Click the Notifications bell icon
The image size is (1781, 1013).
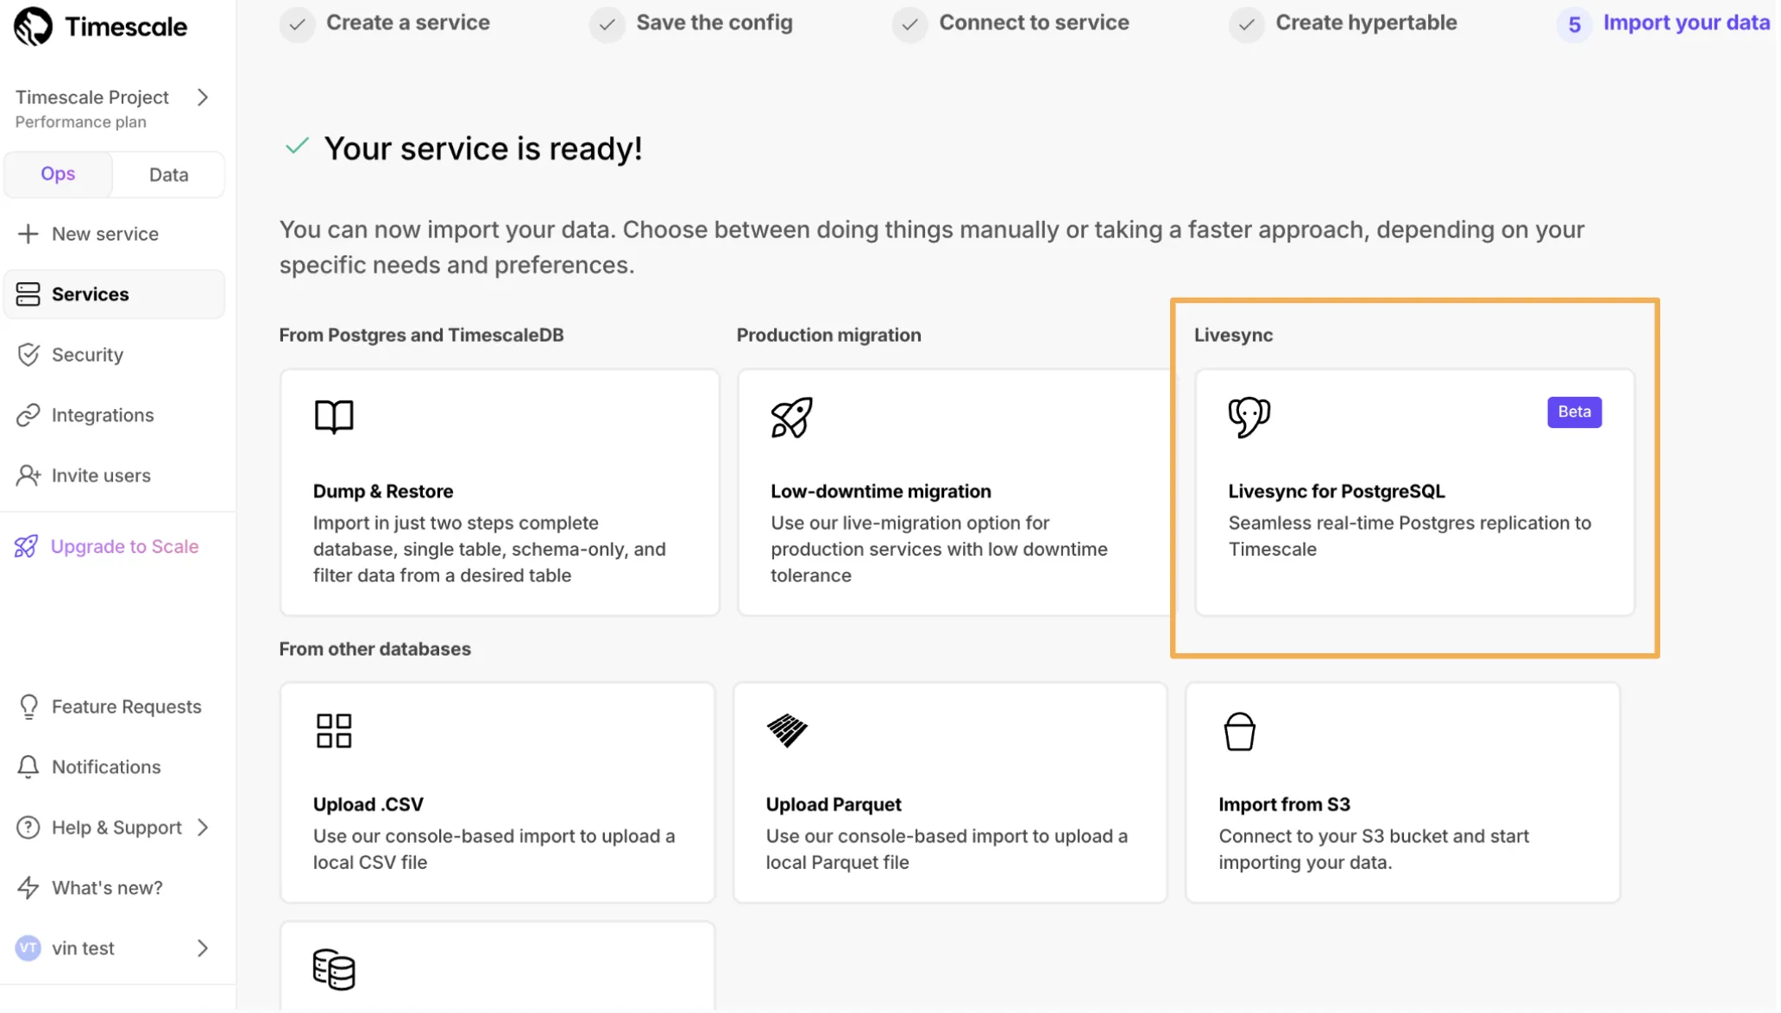point(28,767)
